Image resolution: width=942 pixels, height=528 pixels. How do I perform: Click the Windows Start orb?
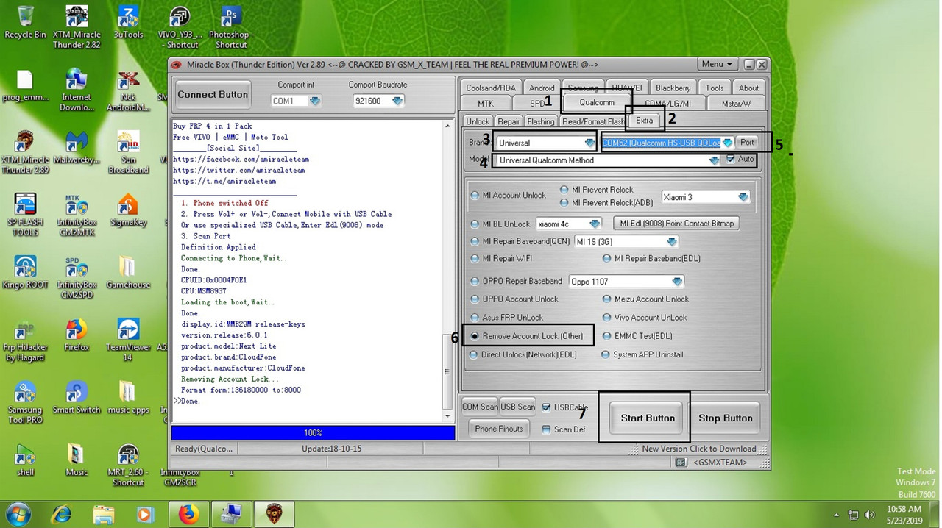[17, 513]
